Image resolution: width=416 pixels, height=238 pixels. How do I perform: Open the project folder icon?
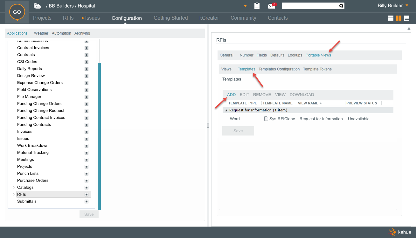38,6
